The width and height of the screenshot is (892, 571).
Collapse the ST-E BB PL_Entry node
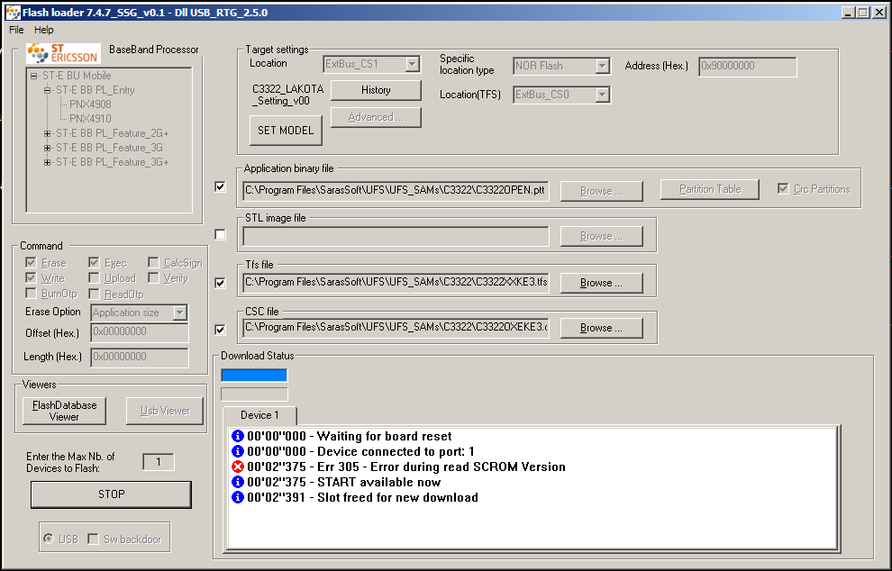(47, 90)
